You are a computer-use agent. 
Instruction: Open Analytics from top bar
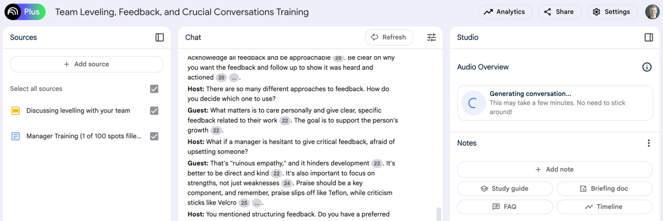point(505,12)
